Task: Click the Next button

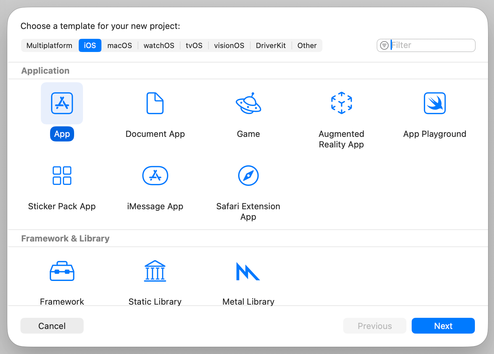Action: pyautogui.click(x=443, y=326)
